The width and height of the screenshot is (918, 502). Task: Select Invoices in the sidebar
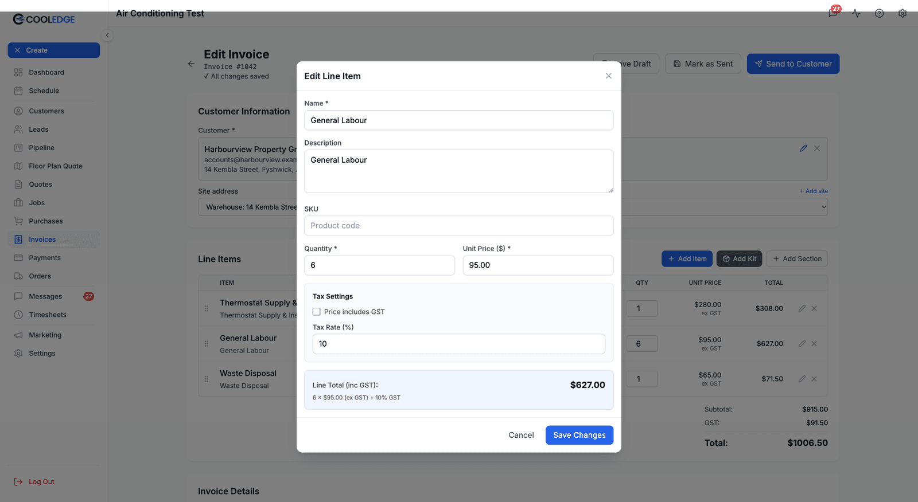[54, 240]
